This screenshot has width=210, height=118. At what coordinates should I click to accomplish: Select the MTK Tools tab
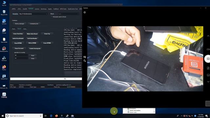63,9
